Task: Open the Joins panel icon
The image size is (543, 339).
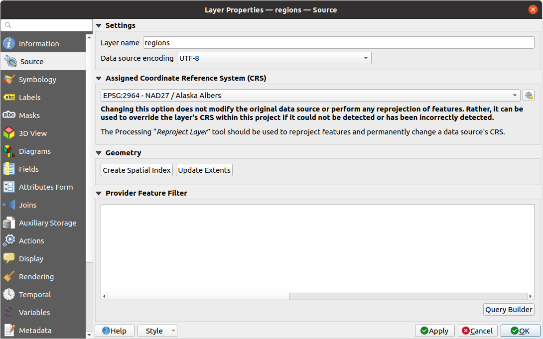Action: [9, 205]
